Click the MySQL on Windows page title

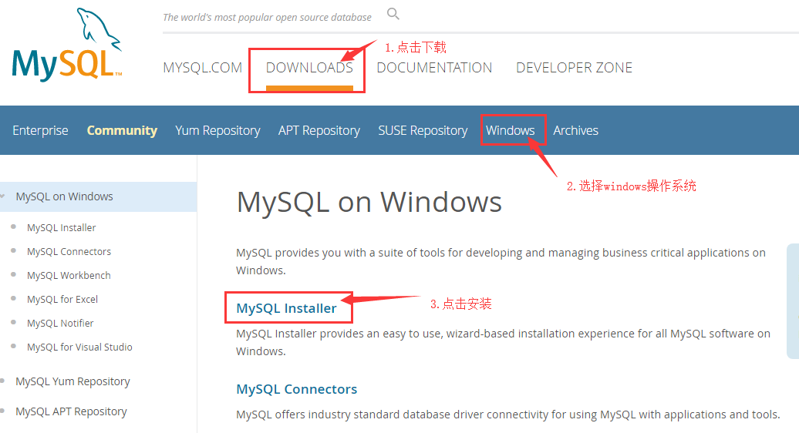point(369,202)
